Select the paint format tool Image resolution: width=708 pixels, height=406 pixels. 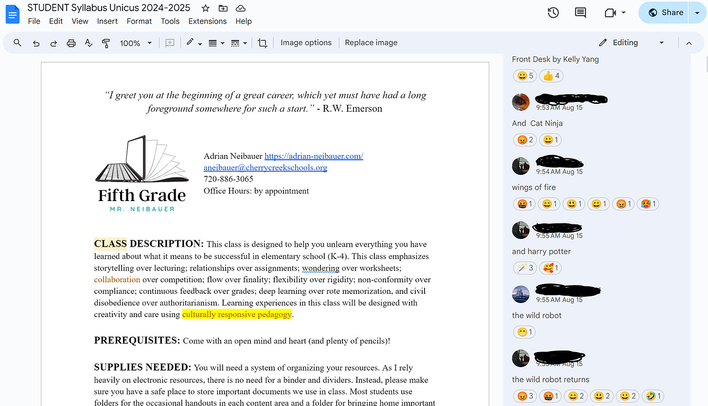click(x=106, y=43)
